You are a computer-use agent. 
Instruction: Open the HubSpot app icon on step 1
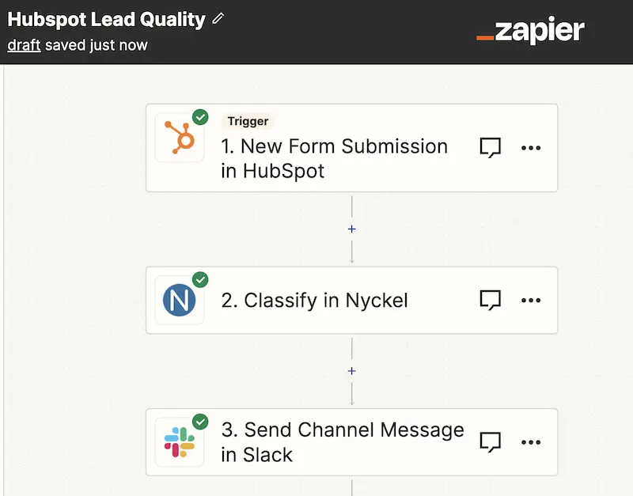180,138
